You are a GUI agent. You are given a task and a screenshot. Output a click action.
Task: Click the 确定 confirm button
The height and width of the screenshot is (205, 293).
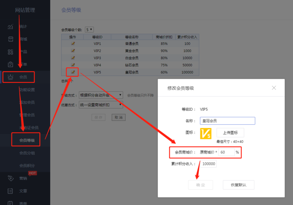pos(201,185)
